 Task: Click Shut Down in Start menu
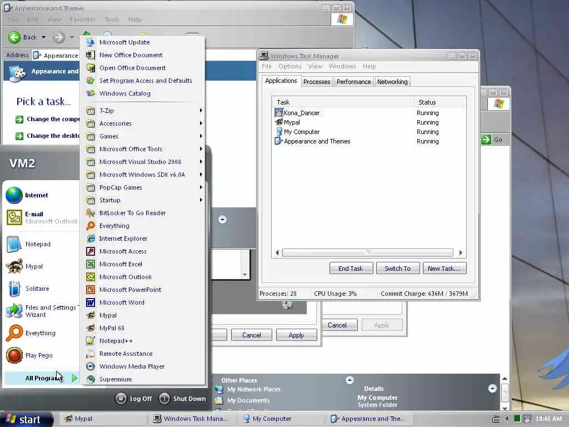click(182, 399)
